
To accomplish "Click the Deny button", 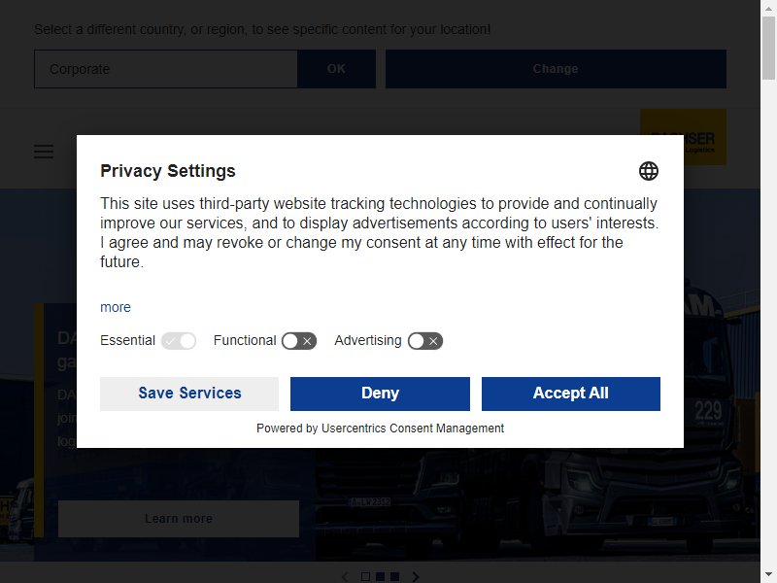I will coord(380,394).
